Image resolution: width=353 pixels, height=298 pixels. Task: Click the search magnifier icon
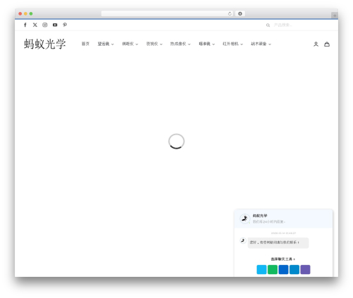tap(268, 25)
